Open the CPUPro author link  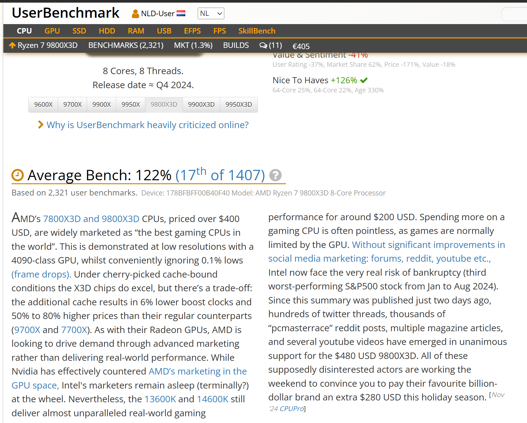(292, 409)
